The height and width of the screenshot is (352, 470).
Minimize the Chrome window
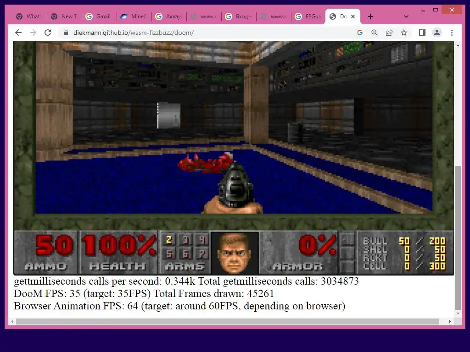pos(423,10)
